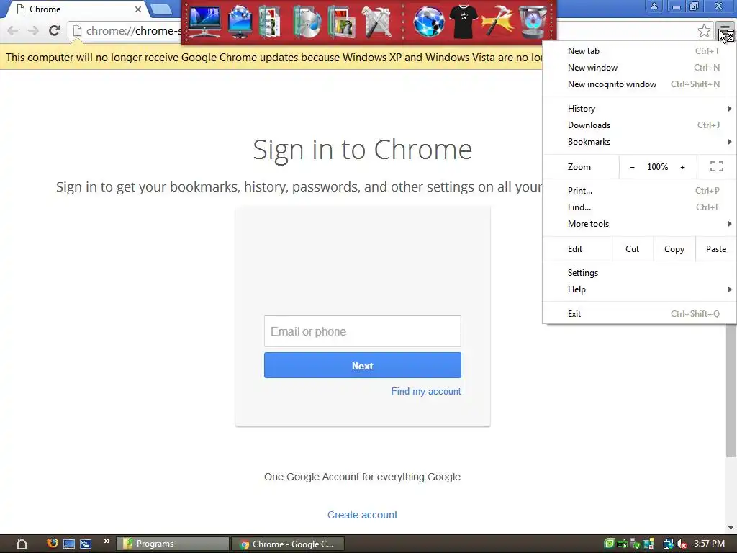
Task: Increase zoom with plus button
Action: tap(682, 167)
